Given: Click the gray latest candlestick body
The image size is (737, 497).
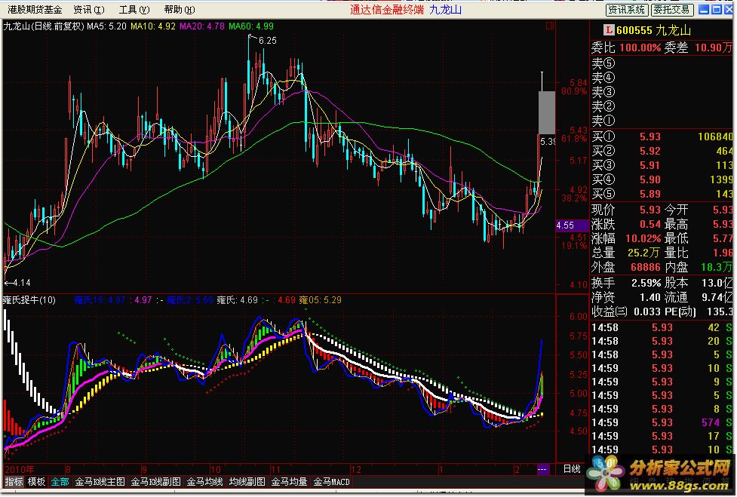Looking at the screenshot, I should click(x=546, y=112).
